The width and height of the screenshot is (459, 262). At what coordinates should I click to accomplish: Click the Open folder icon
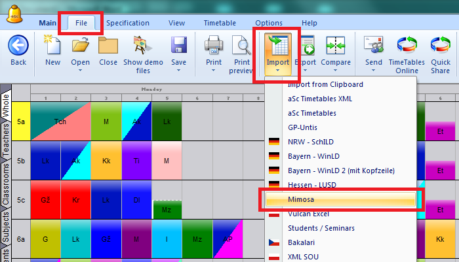pyautogui.click(x=80, y=44)
